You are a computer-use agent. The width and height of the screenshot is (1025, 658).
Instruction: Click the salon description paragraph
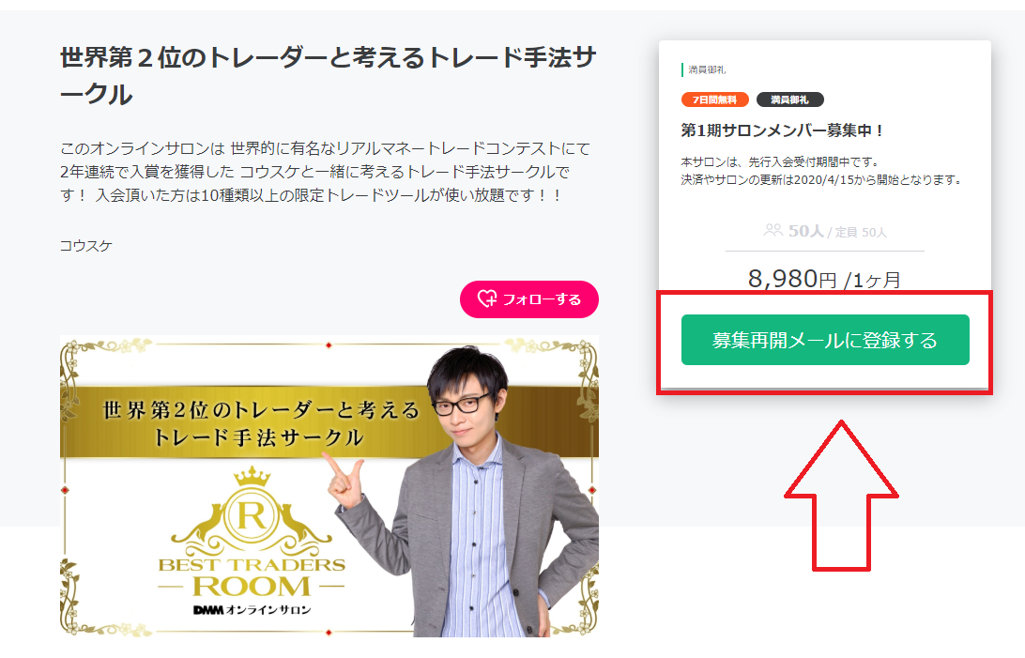click(325, 171)
